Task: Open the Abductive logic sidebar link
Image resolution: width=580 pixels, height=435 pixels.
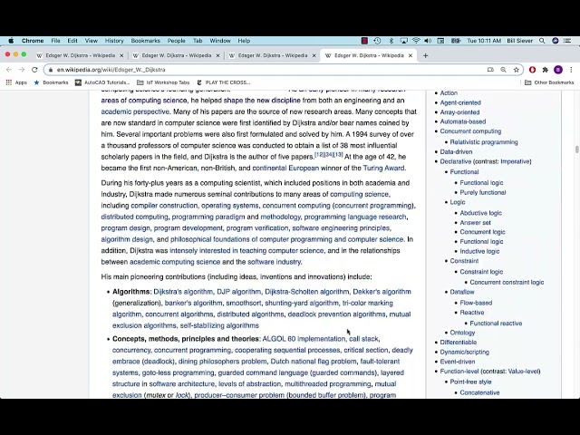Action: [x=480, y=213]
